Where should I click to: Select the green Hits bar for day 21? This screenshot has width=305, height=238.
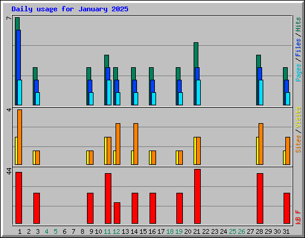[196, 55]
